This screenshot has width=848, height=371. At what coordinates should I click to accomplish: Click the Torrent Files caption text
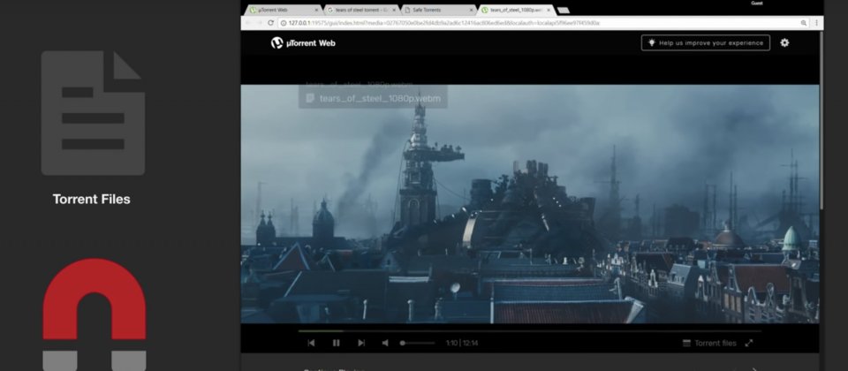91,199
